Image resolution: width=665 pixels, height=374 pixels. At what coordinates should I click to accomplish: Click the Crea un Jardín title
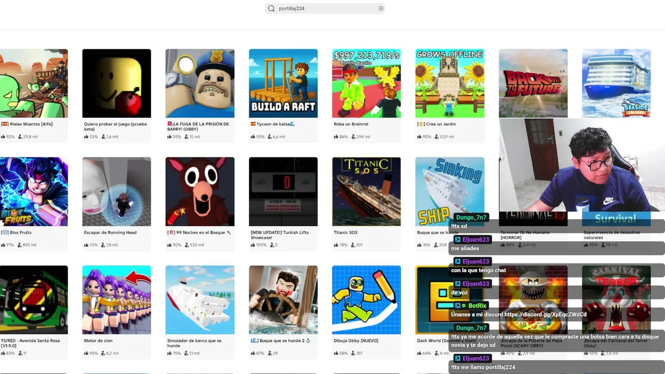pos(436,124)
